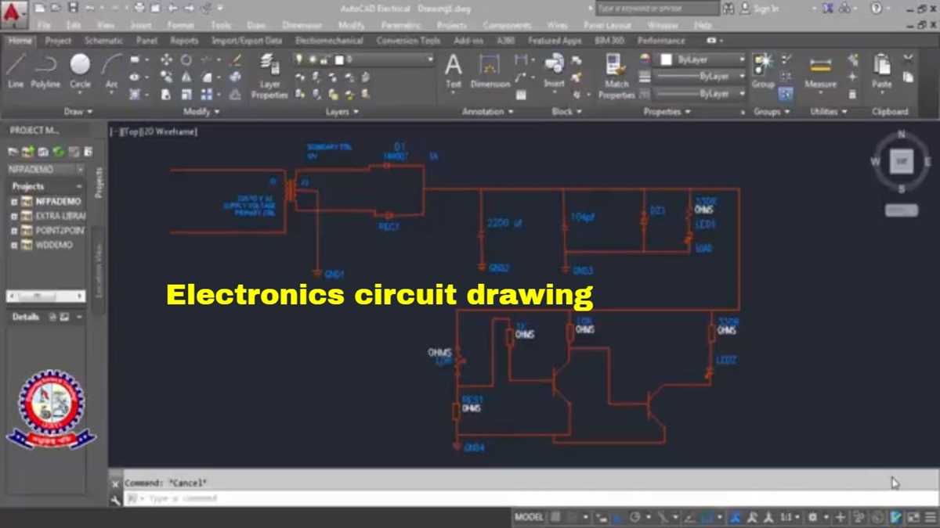The height and width of the screenshot is (528, 940).
Task: Open status bar customization menu icon
Action: [x=931, y=517]
